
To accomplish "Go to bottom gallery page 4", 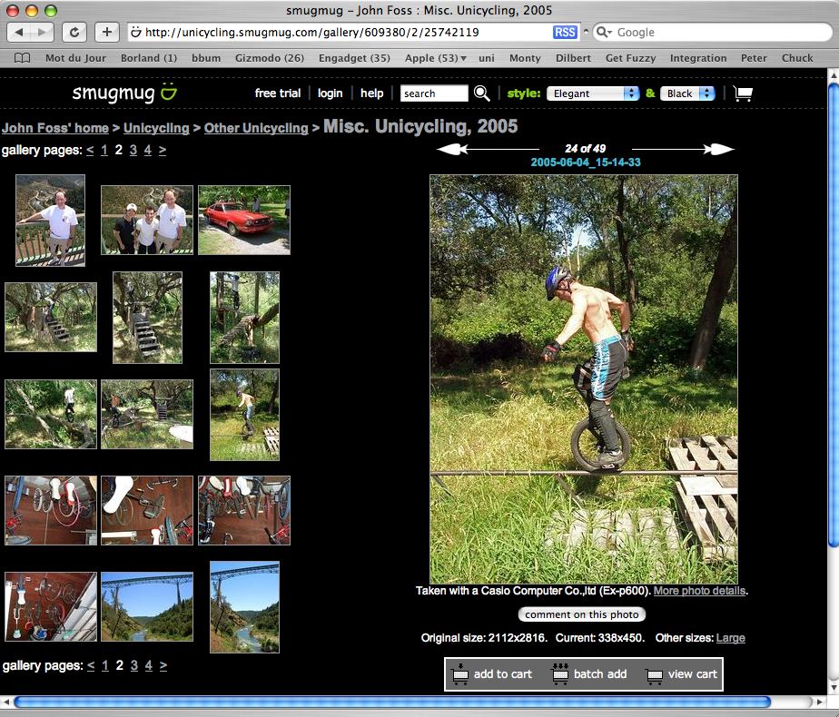I will [149, 665].
